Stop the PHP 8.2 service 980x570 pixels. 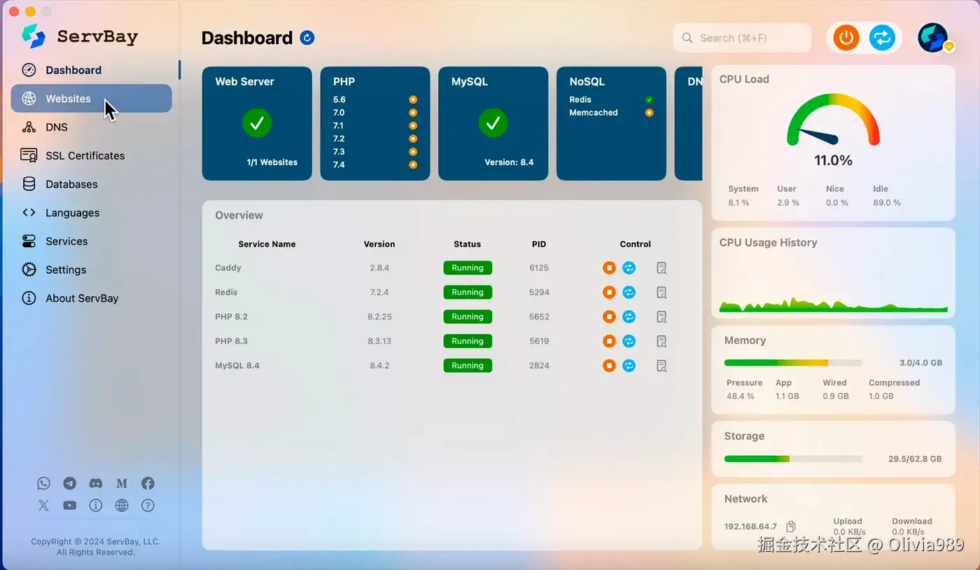click(610, 317)
